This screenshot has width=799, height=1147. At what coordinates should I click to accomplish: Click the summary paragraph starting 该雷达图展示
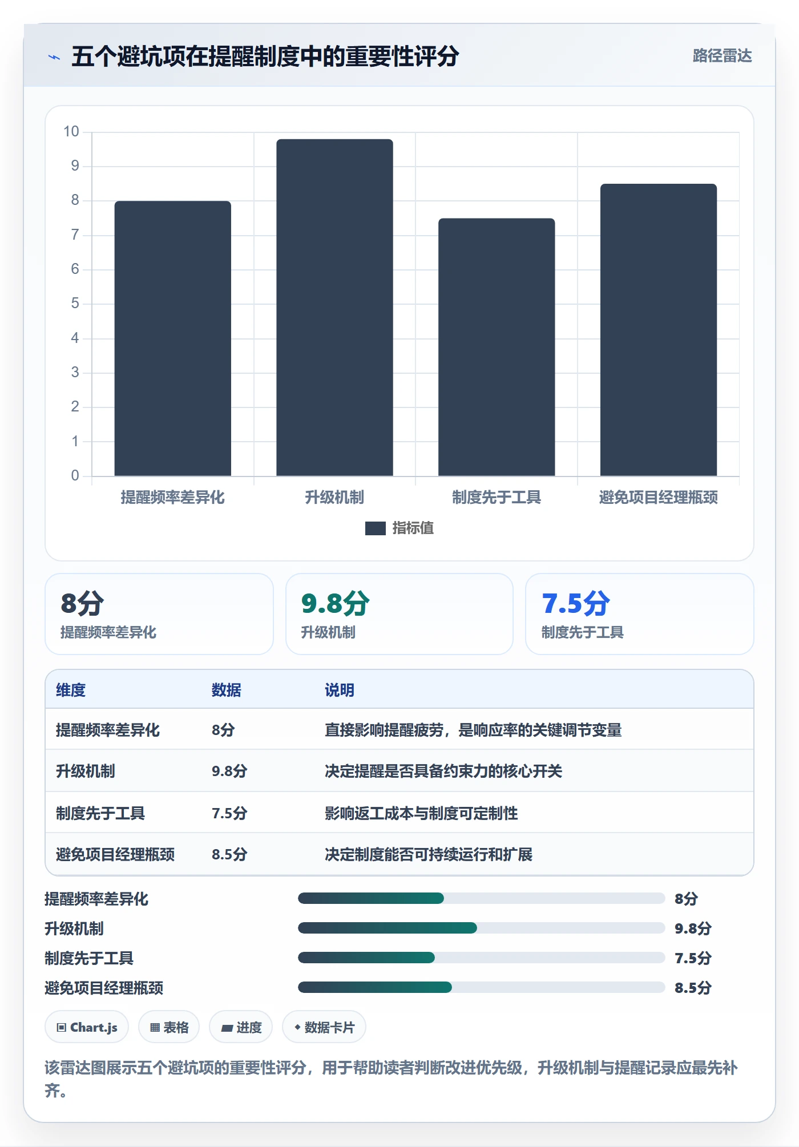(392, 1079)
